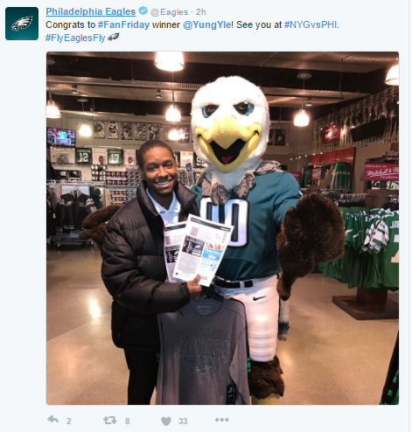This screenshot has height=432, width=412.
Task: Open the #NYGvsPHI hashtag
Action: click(311, 24)
